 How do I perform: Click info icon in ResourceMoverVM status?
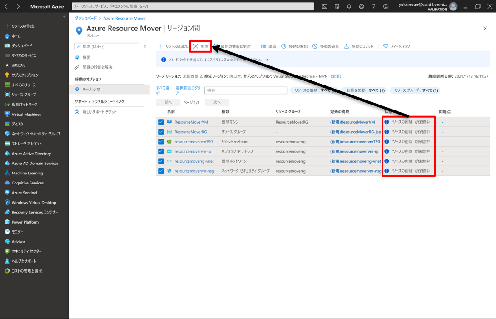pyautogui.click(x=387, y=122)
